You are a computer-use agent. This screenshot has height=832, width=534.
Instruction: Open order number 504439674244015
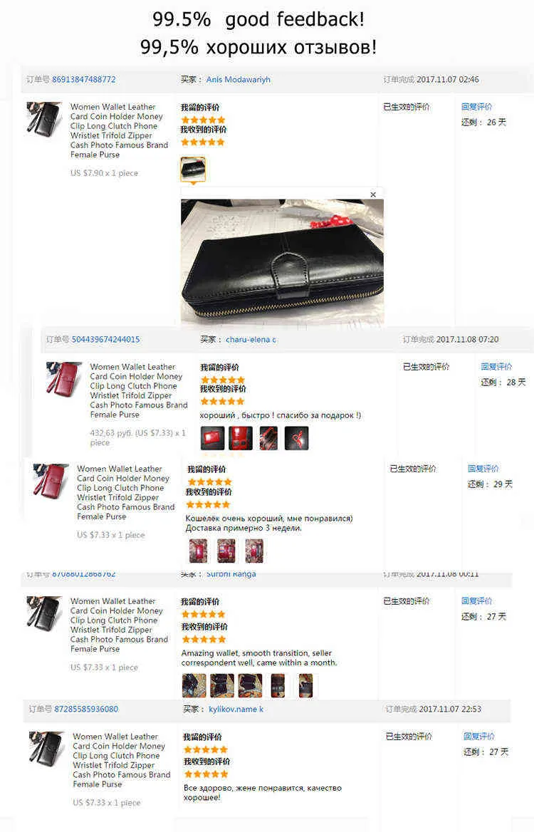click(105, 340)
